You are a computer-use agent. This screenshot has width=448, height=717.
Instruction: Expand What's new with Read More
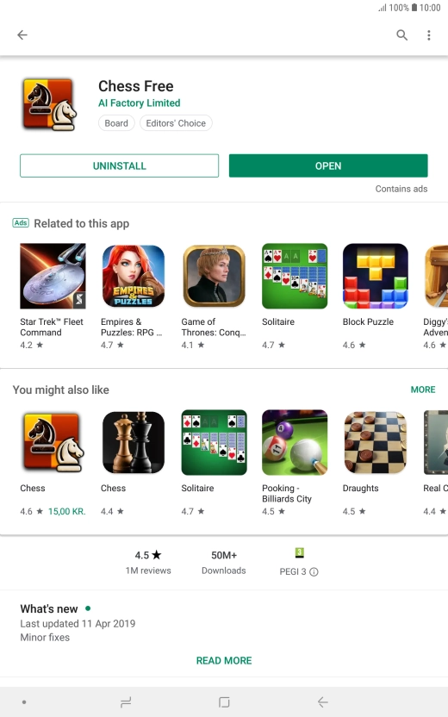[224, 660]
